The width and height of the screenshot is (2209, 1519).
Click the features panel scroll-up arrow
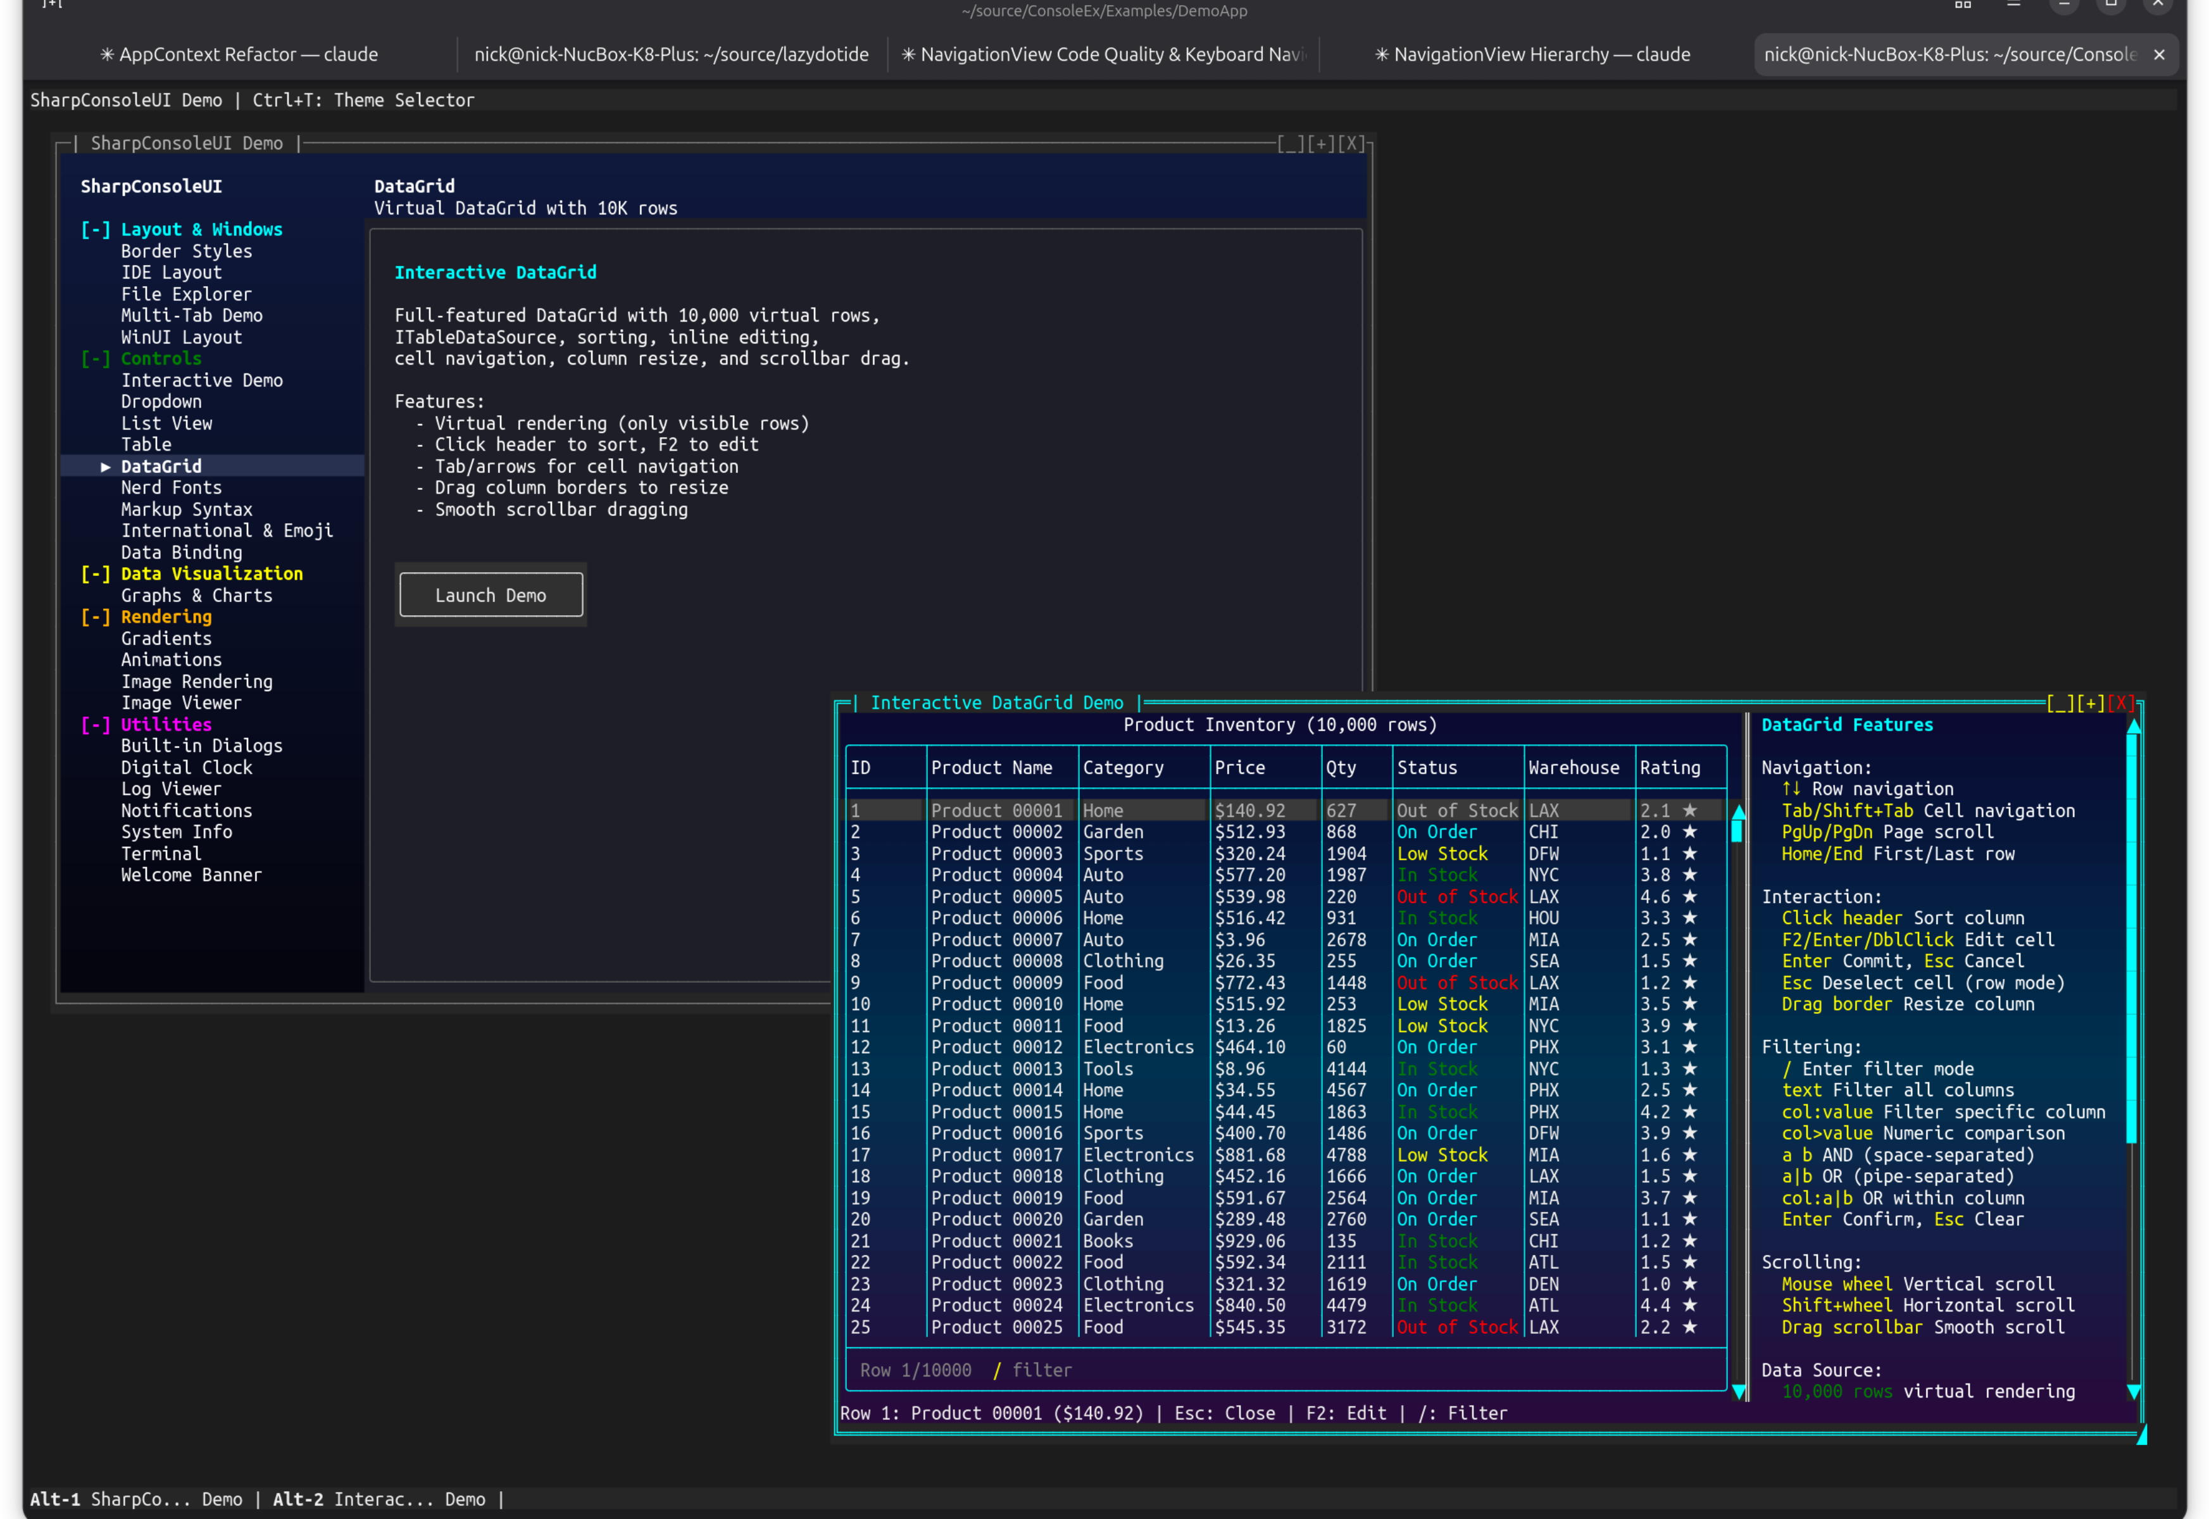[2133, 726]
